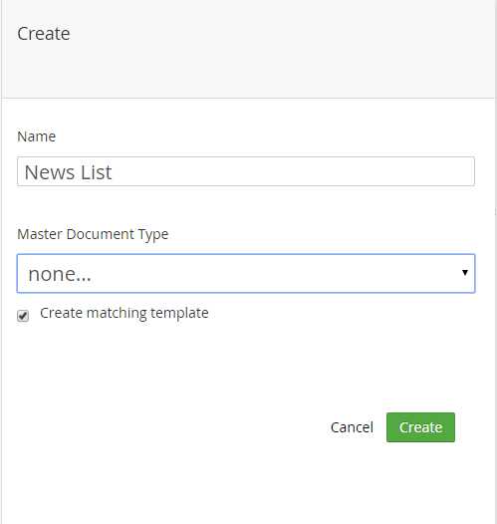Click the Master Document Type label

click(x=93, y=234)
